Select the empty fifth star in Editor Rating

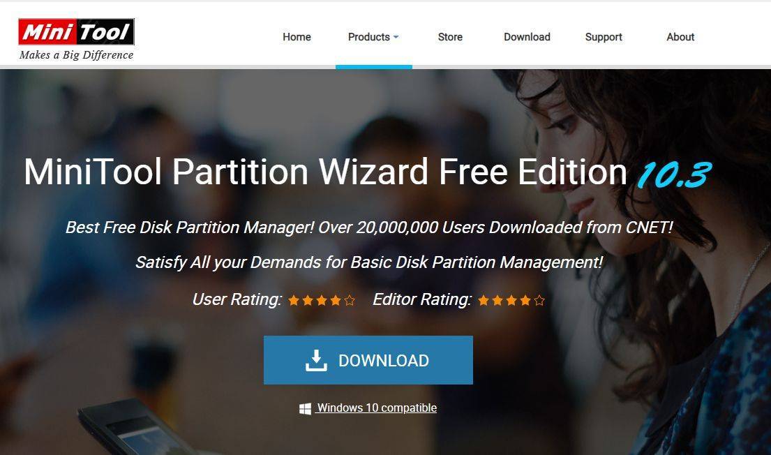pos(539,300)
